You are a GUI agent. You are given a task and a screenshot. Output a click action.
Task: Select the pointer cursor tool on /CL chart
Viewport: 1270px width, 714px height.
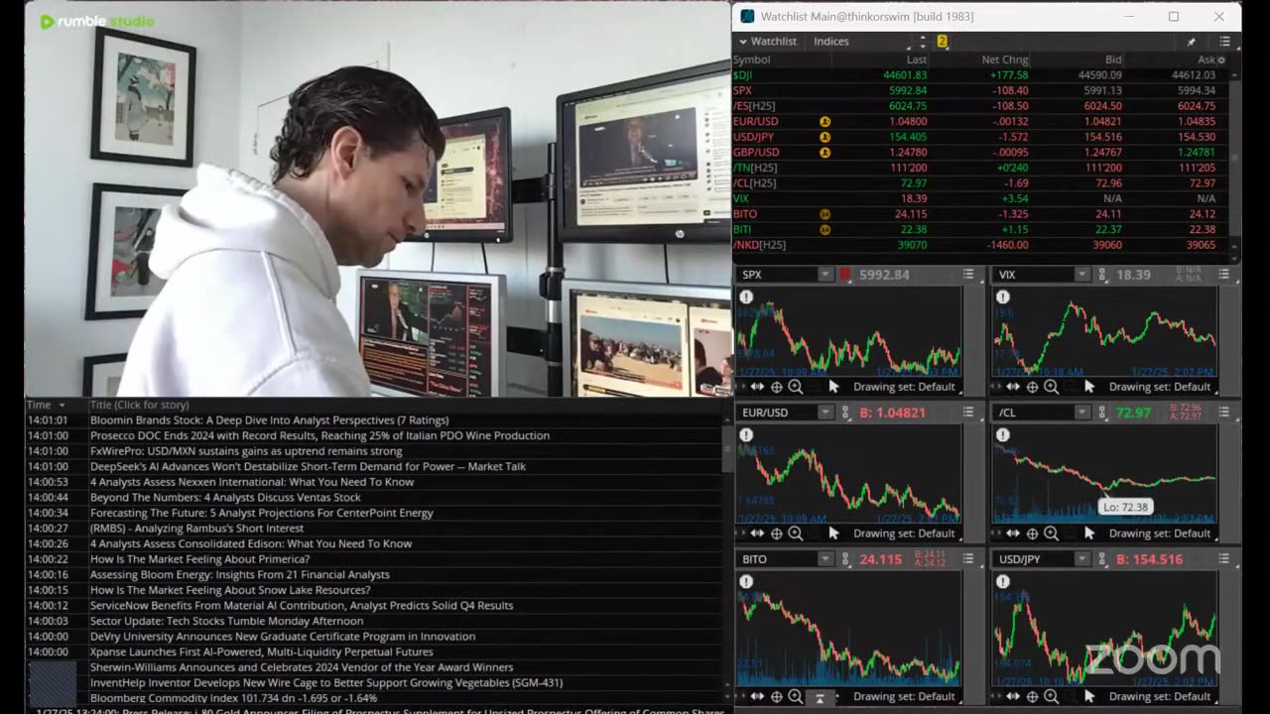coord(1089,534)
